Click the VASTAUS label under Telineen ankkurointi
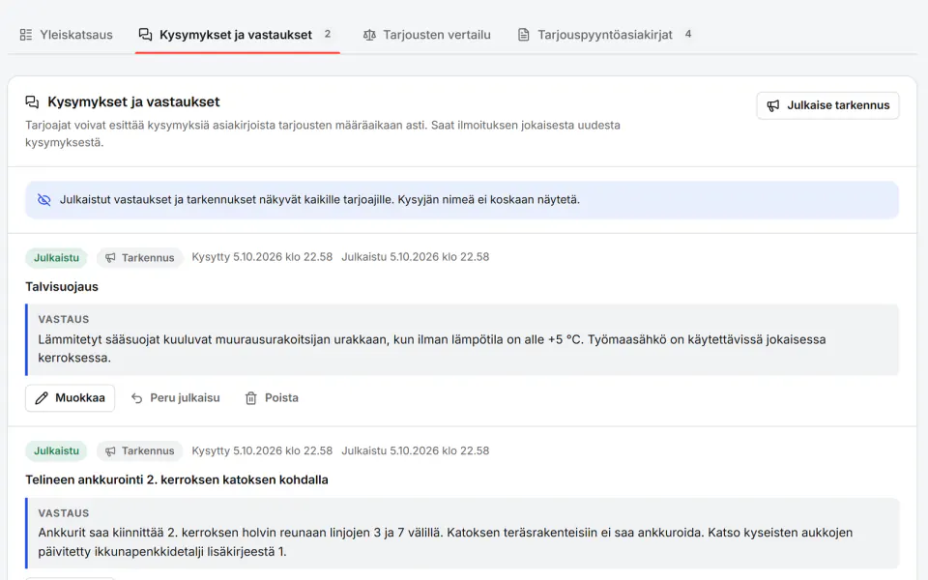Screen dimensions: 928x580 point(64,513)
